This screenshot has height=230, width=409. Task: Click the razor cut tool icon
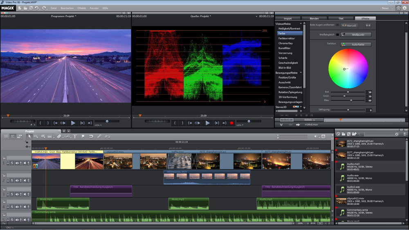pos(59,137)
